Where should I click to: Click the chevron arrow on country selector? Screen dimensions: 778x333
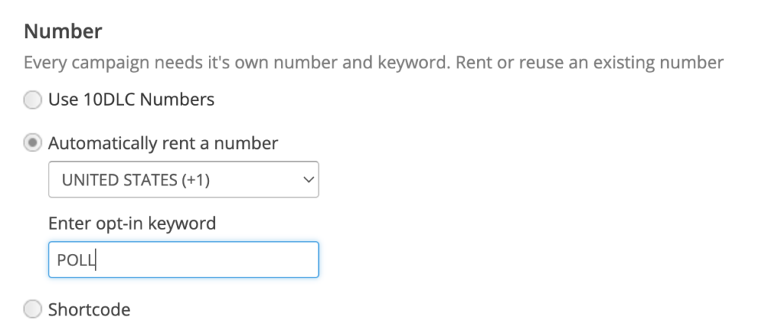(308, 179)
